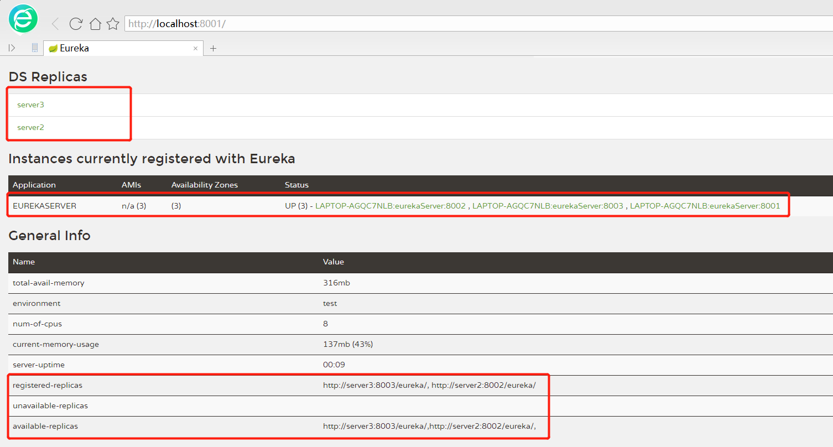Go back using the back arrow
Viewport: 833px width, 447px height.
(55, 24)
